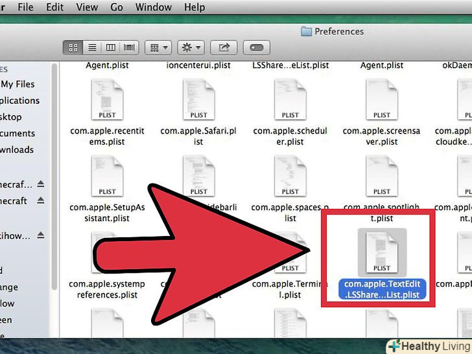Click the Preferences folder title icon
Screen dimensions: 472x354
click(x=306, y=31)
